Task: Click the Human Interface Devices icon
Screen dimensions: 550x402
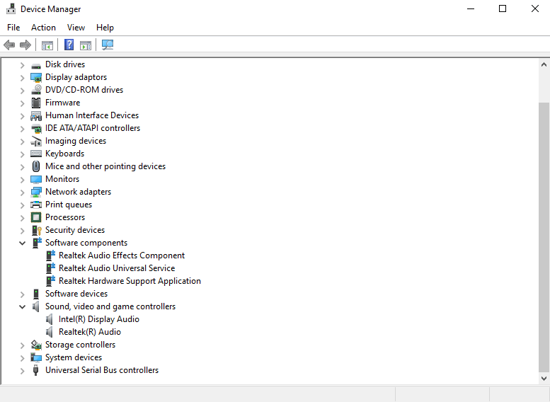Action: [36, 115]
